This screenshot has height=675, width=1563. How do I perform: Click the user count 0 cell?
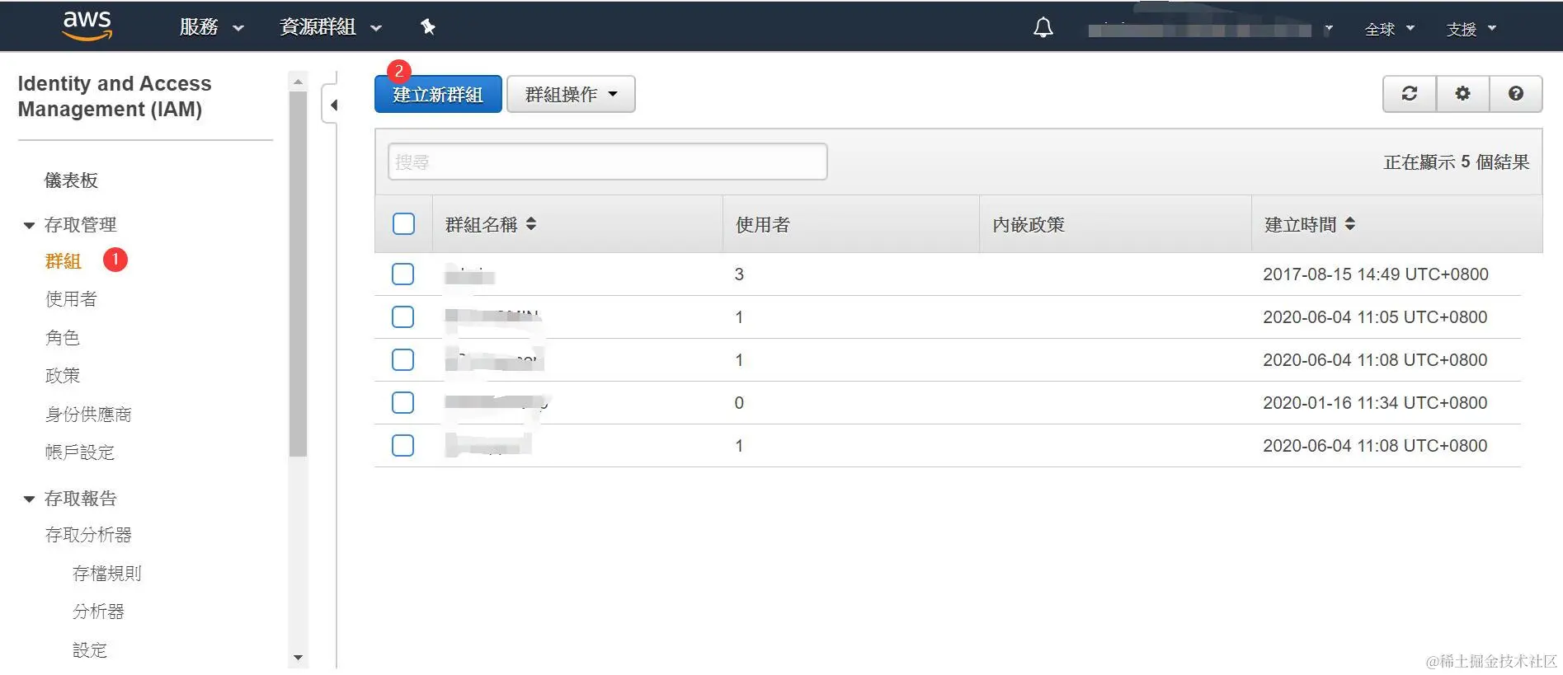click(739, 403)
